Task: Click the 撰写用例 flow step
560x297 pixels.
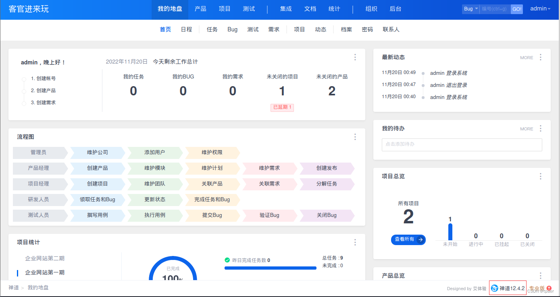Action: point(98,215)
